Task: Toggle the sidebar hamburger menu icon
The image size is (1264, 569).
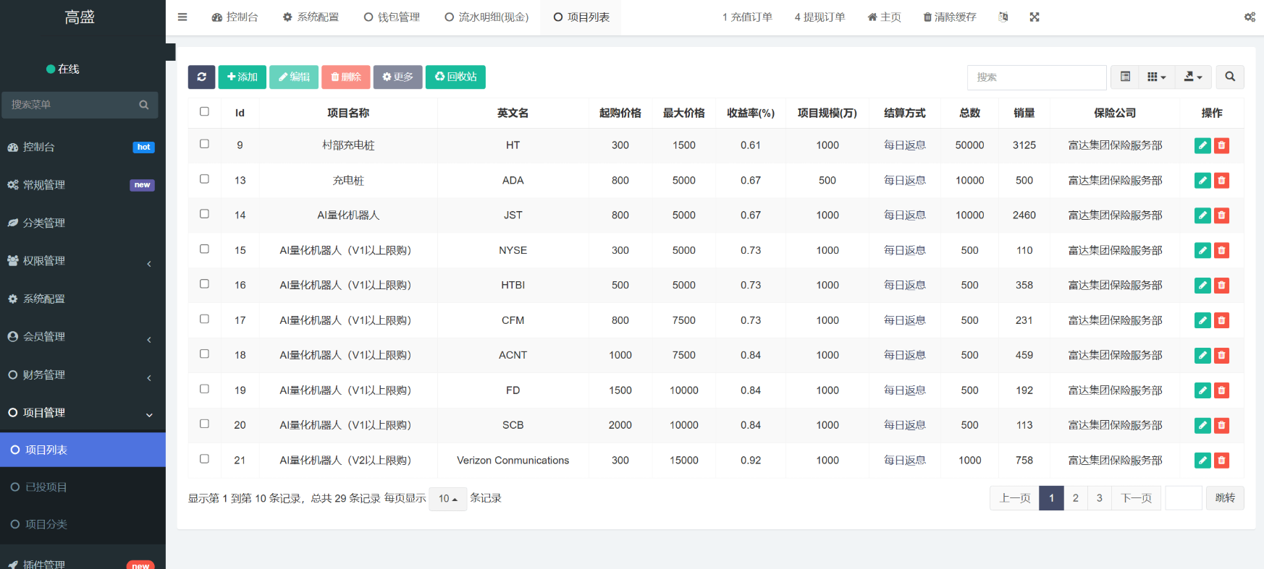Action: coord(182,17)
